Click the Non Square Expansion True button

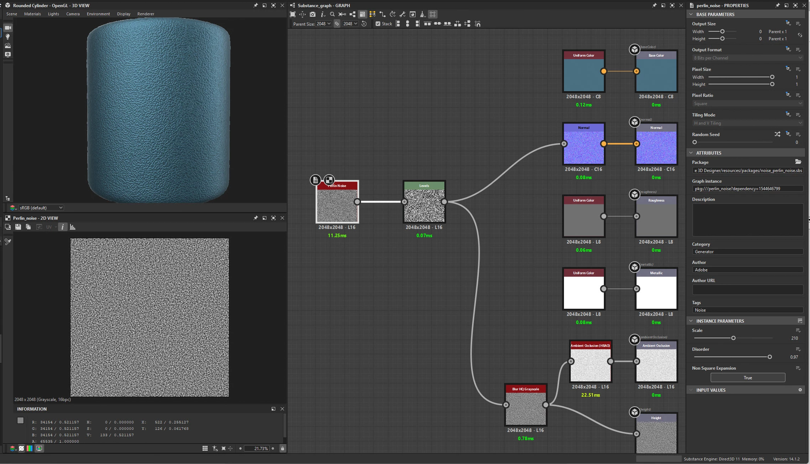[x=747, y=378]
